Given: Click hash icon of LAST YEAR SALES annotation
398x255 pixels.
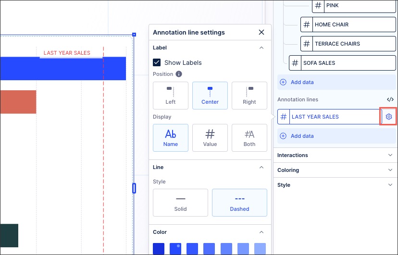Looking at the screenshot, I should click(284, 117).
